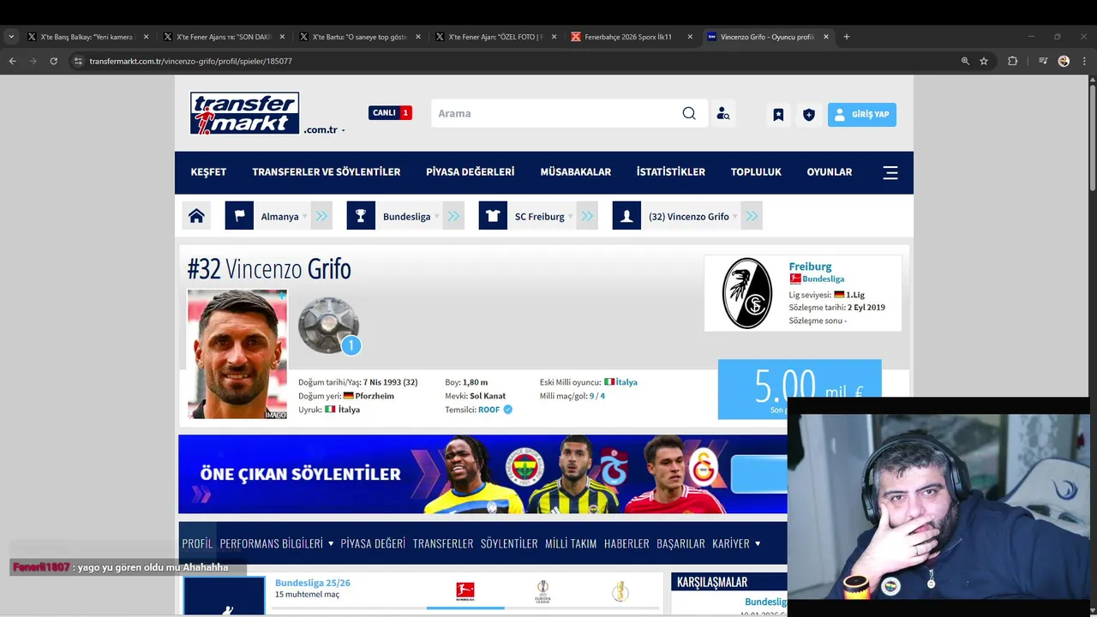The width and height of the screenshot is (1097, 617).
Task: Open the browser extensions puzzle icon
Action: click(1012, 61)
